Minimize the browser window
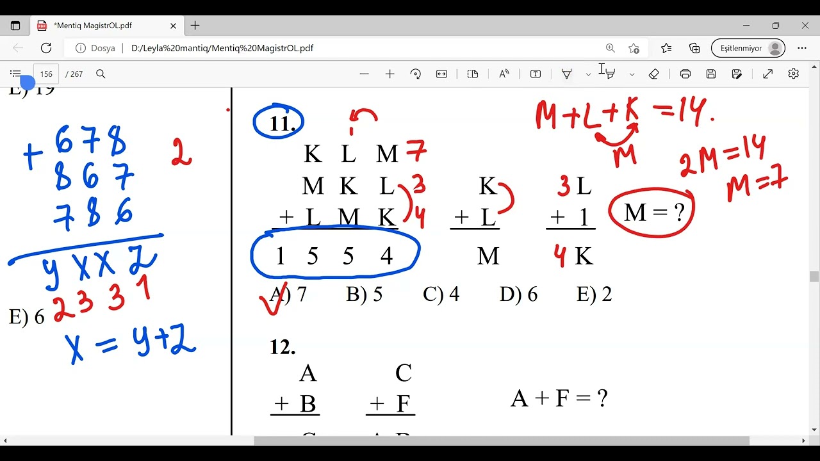This screenshot has height=461, width=820. click(746, 26)
